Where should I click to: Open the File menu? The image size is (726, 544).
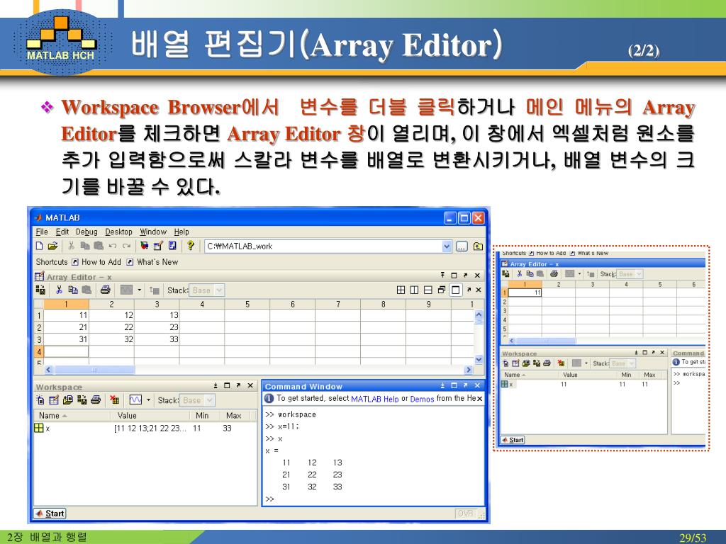42,232
